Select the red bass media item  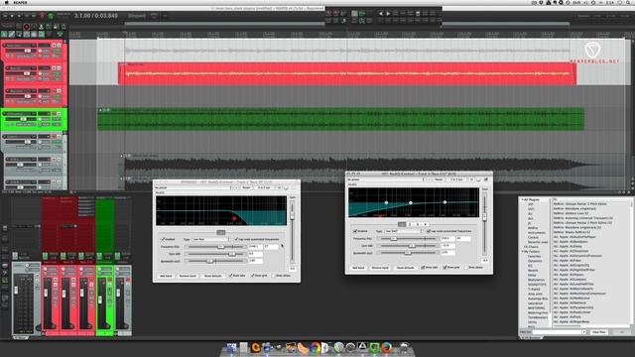(347, 73)
